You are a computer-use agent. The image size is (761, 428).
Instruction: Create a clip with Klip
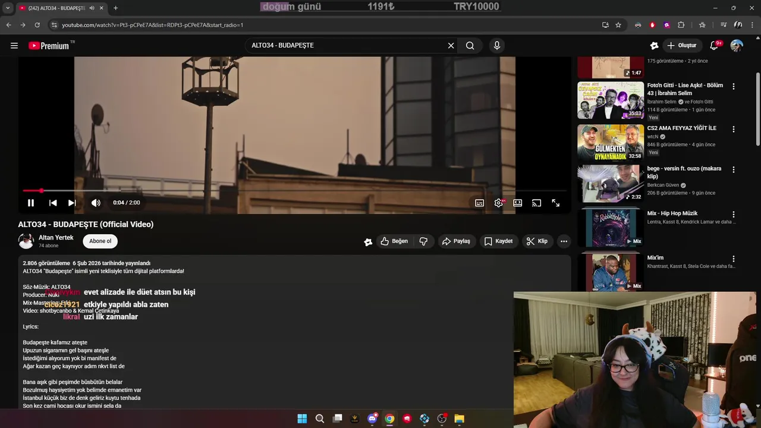click(x=537, y=241)
